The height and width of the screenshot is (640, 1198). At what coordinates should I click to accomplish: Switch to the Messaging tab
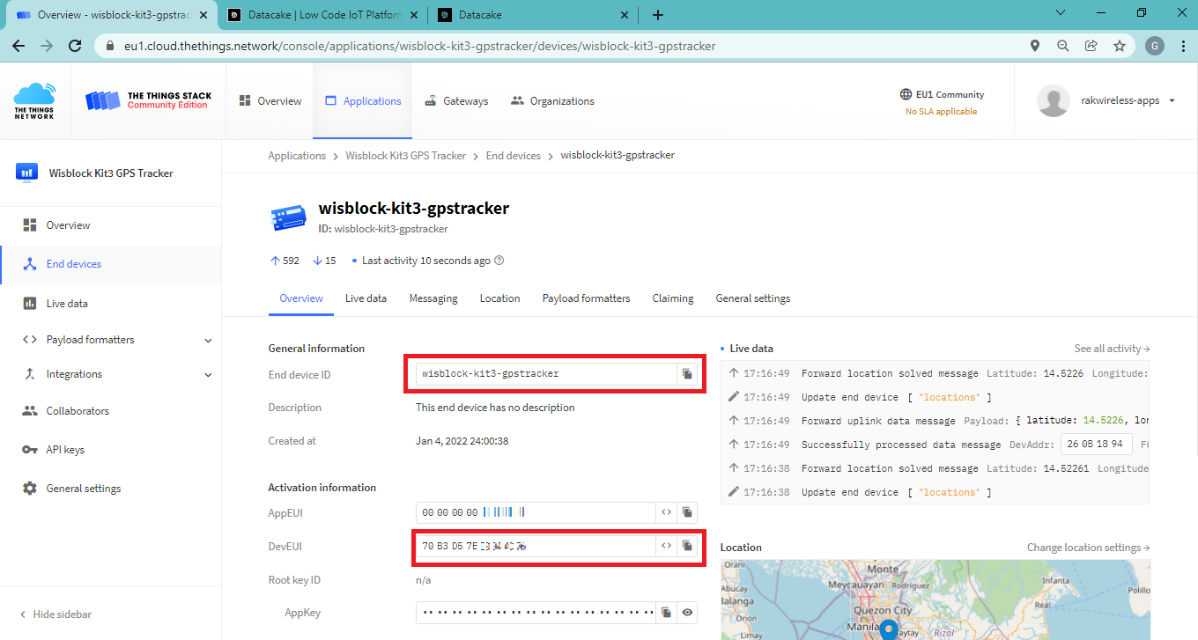pos(433,298)
